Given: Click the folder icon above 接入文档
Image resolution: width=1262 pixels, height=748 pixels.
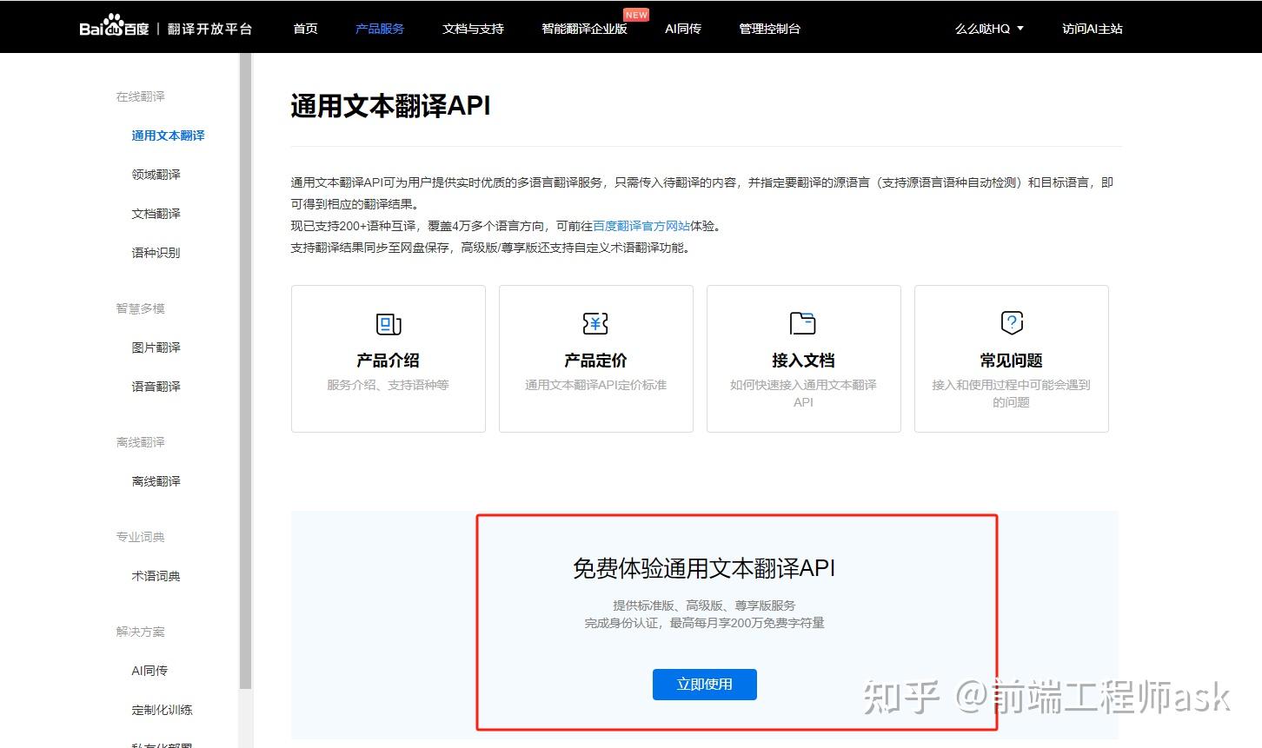Looking at the screenshot, I should pos(802,323).
